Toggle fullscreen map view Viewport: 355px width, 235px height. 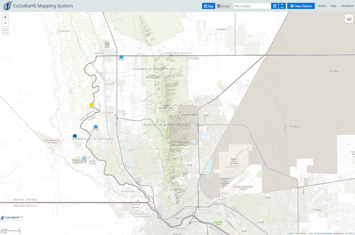tap(6, 32)
